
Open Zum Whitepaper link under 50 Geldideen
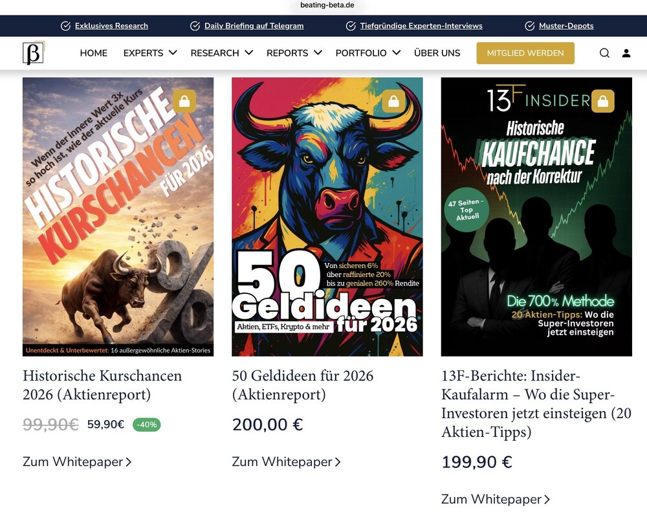[287, 462]
